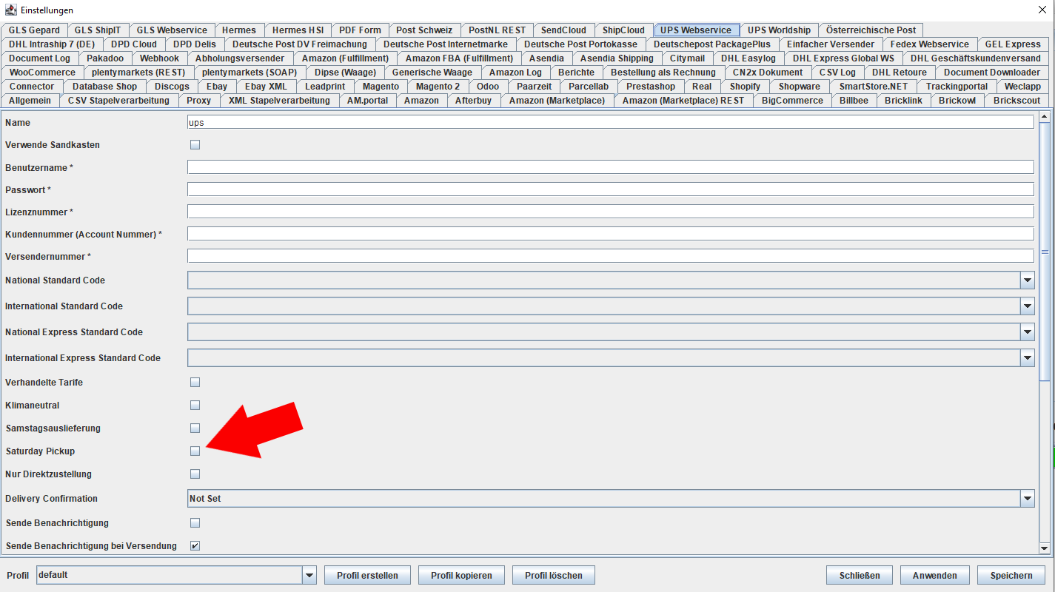The height and width of the screenshot is (592, 1055).
Task: Close the Einstellungen window
Action: pyautogui.click(x=1043, y=10)
